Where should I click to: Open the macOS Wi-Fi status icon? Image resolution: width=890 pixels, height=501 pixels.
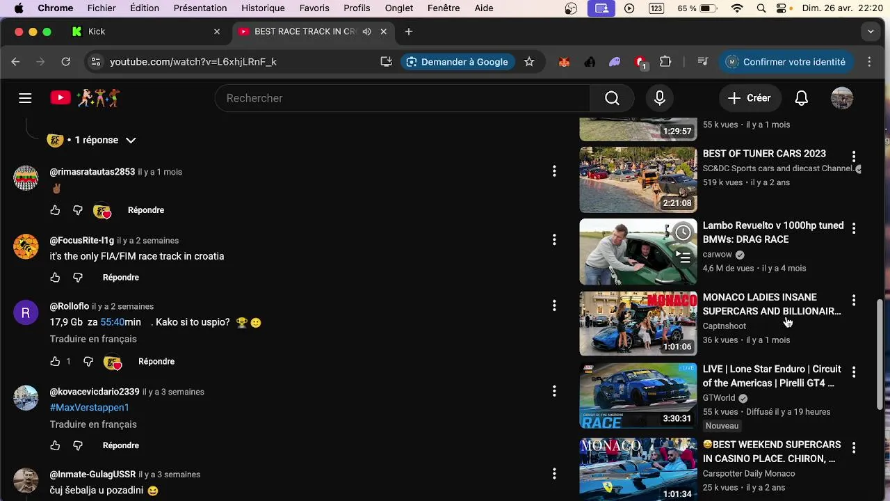737,8
